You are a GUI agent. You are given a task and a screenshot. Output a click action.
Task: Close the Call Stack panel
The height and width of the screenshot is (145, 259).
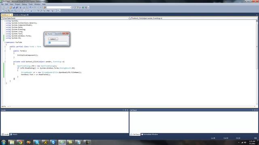click(257, 110)
